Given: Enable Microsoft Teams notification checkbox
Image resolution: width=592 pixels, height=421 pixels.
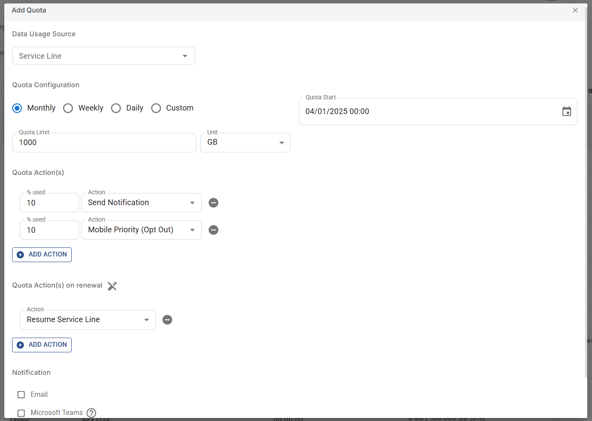Looking at the screenshot, I should pyautogui.click(x=21, y=413).
